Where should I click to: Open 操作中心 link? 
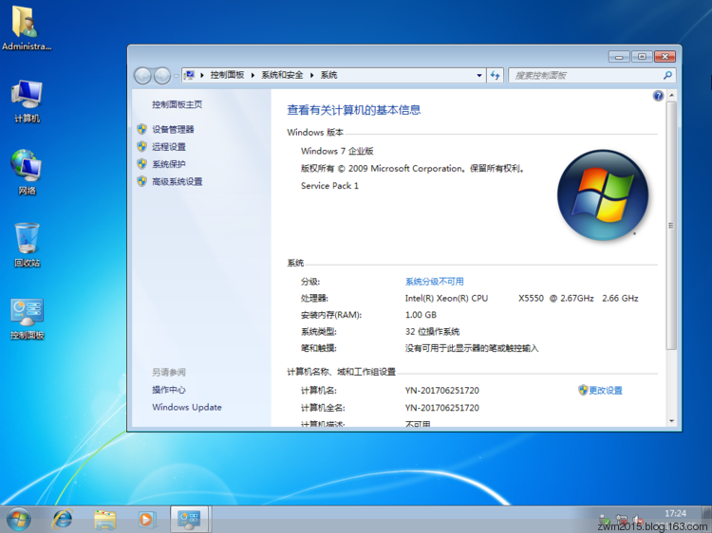(x=168, y=390)
